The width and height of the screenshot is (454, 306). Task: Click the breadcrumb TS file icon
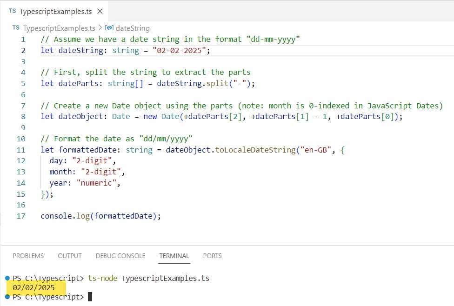tap(16, 28)
